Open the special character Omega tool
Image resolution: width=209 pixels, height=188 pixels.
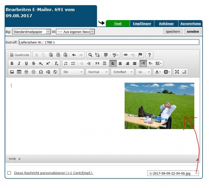coord(41,72)
